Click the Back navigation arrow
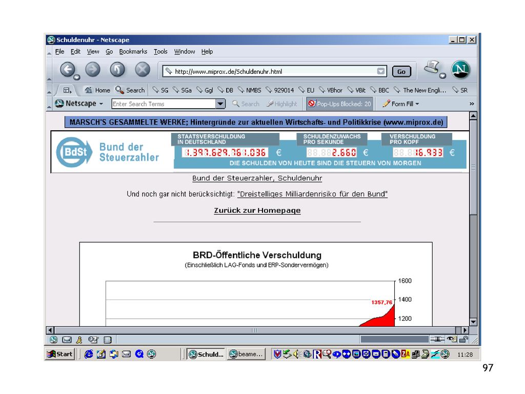This screenshot has height=394, width=525. 68,70
